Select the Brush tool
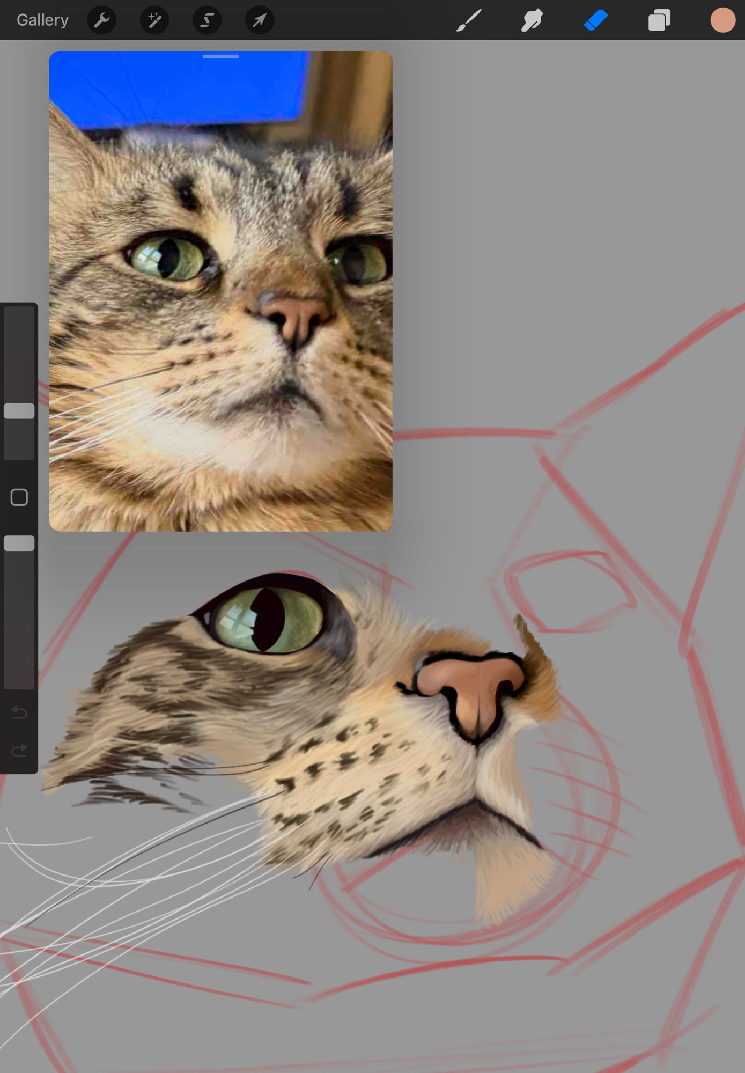Screen dimensions: 745x1073 coord(469,20)
